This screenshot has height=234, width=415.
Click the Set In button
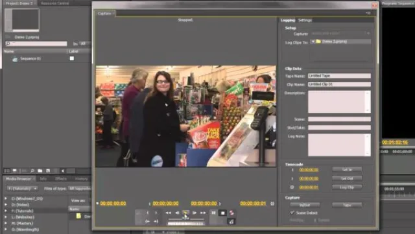pyautogui.click(x=347, y=170)
